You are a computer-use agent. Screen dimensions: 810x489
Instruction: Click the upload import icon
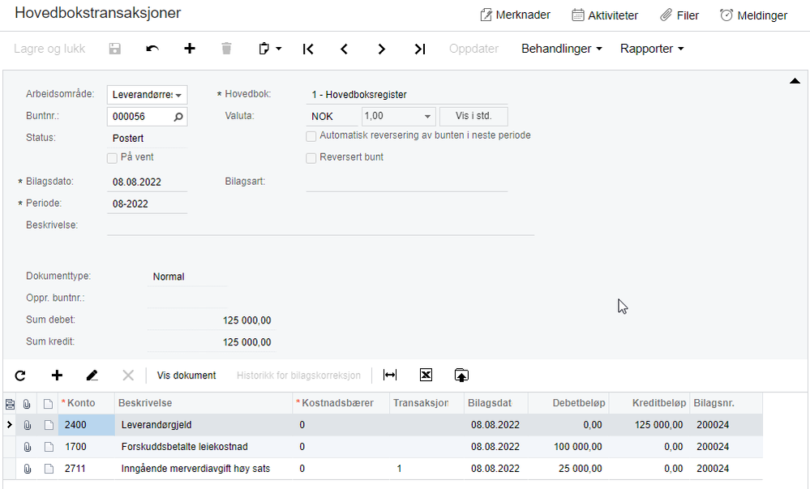[x=461, y=375]
